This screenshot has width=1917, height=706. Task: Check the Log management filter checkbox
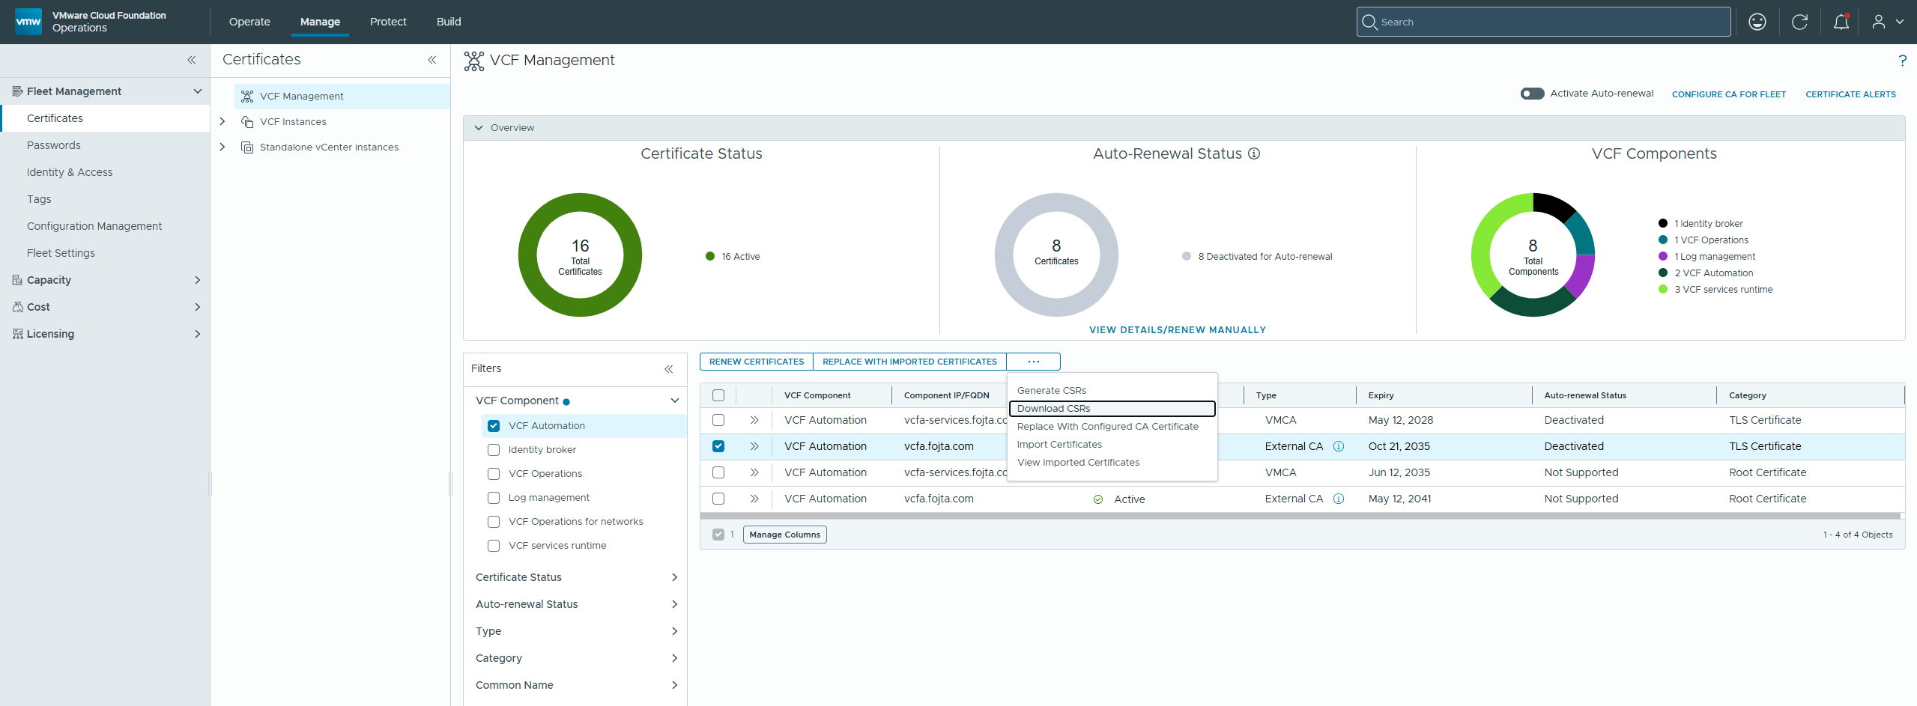(494, 498)
